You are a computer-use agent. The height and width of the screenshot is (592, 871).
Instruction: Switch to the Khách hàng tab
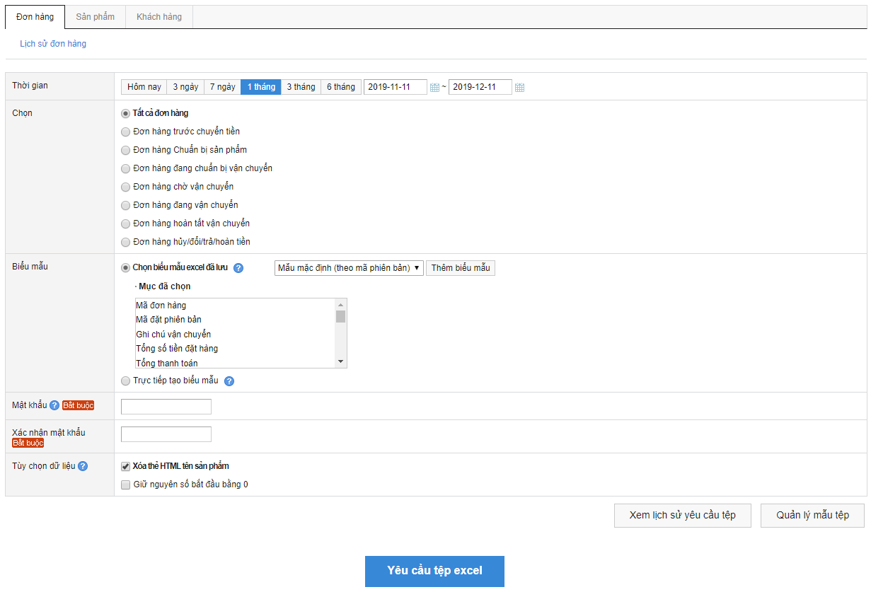[x=159, y=17]
